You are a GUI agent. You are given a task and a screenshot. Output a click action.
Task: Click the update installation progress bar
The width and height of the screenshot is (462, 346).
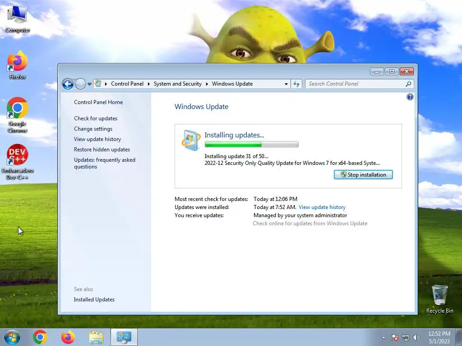click(252, 144)
